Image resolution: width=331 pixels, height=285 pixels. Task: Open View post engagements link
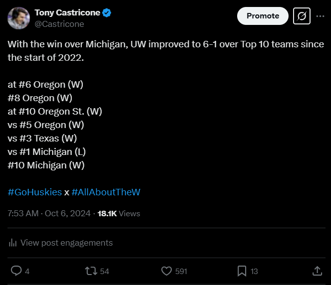[66, 243]
